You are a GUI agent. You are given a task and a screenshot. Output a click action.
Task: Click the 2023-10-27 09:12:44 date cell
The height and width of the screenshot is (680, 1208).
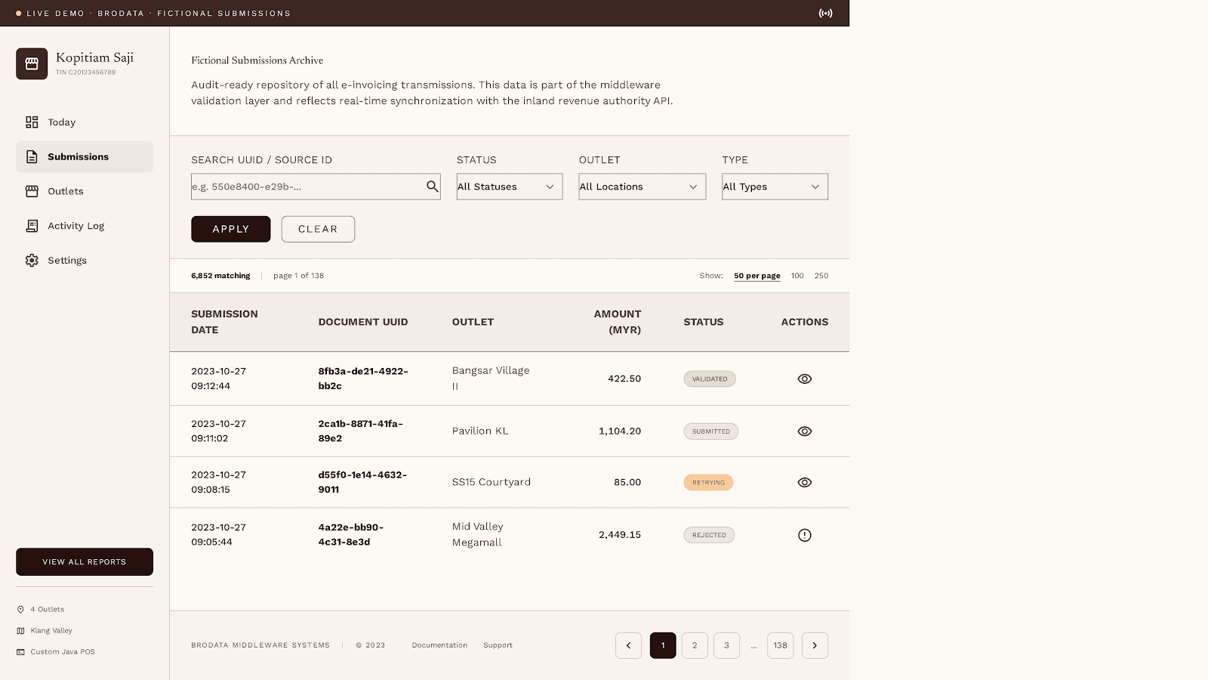pyautogui.click(x=218, y=379)
